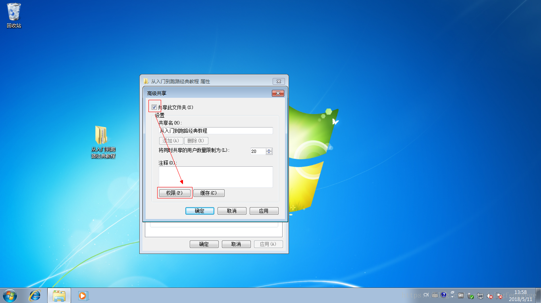This screenshot has height=303, width=541.
Task: Click the Safely Remove Hardware tray icon
Action: tap(471, 296)
